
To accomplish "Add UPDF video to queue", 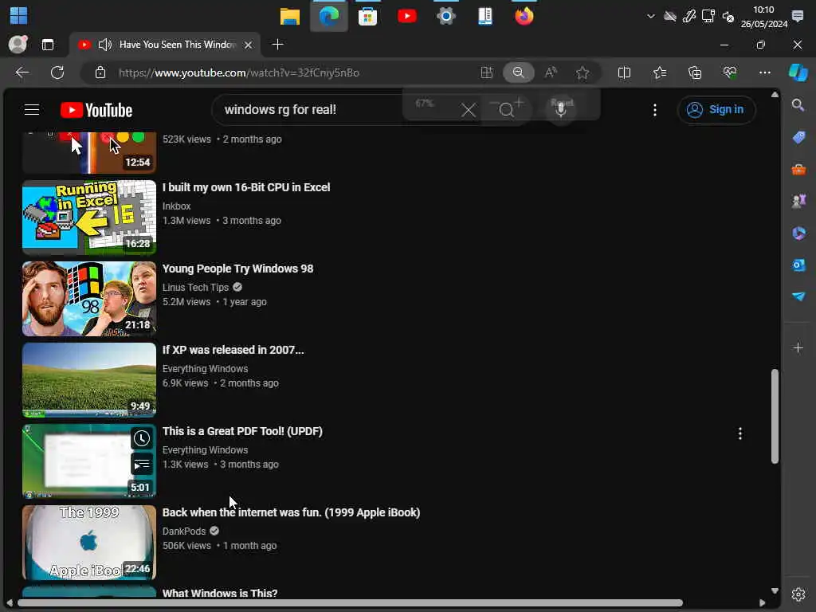I will [142, 464].
